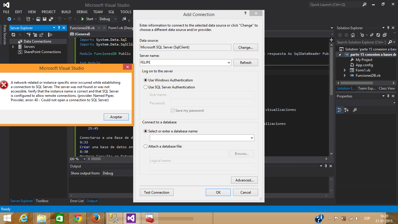Click the Solution Explorer horizontal scrollbar
This screenshot has width=398, height=224.
click(x=358, y=83)
